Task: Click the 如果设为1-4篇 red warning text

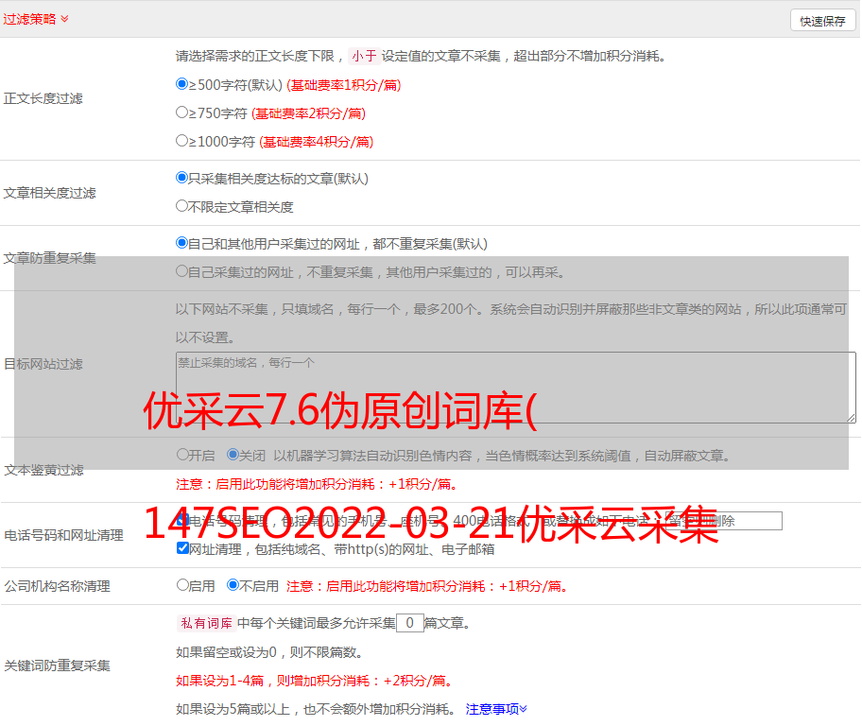Action: pos(314,681)
